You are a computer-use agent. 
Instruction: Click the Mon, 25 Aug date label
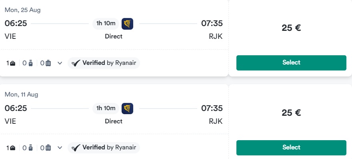click(x=23, y=10)
